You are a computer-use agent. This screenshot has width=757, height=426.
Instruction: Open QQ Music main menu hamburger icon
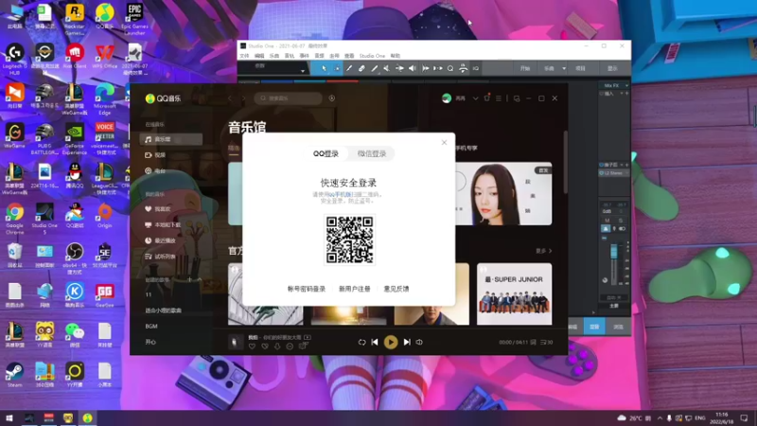[499, 98]
